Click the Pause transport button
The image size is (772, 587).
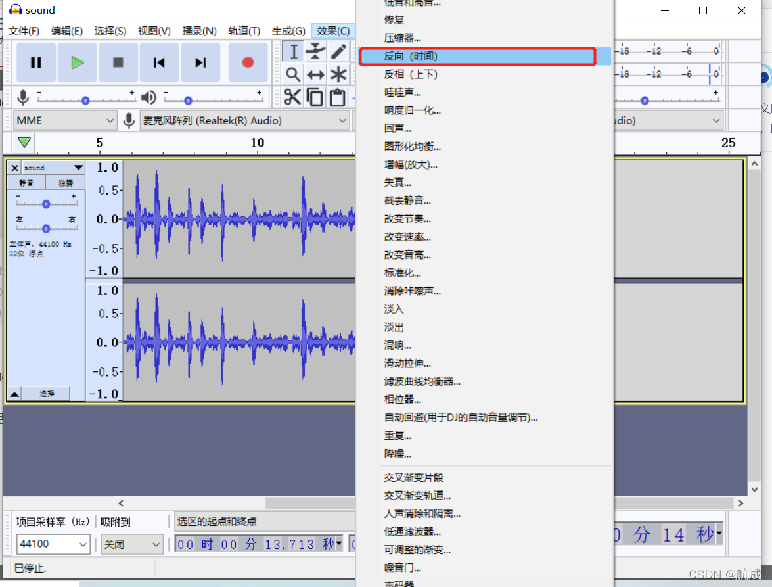tap(36, 62)
